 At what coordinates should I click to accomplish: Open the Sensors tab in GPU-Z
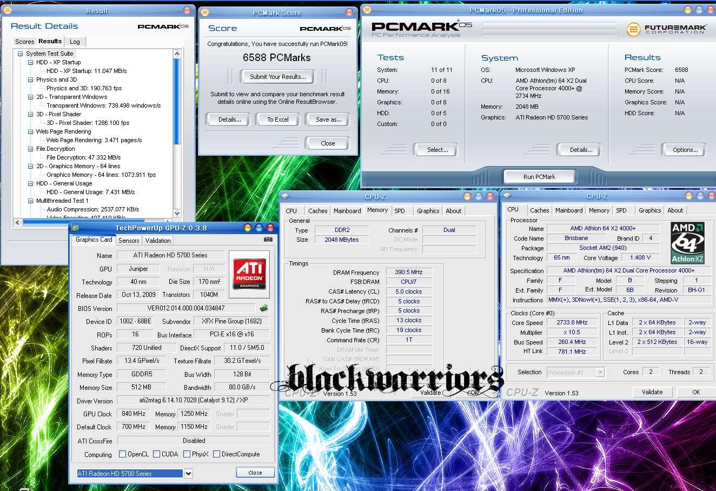point(129,241)
